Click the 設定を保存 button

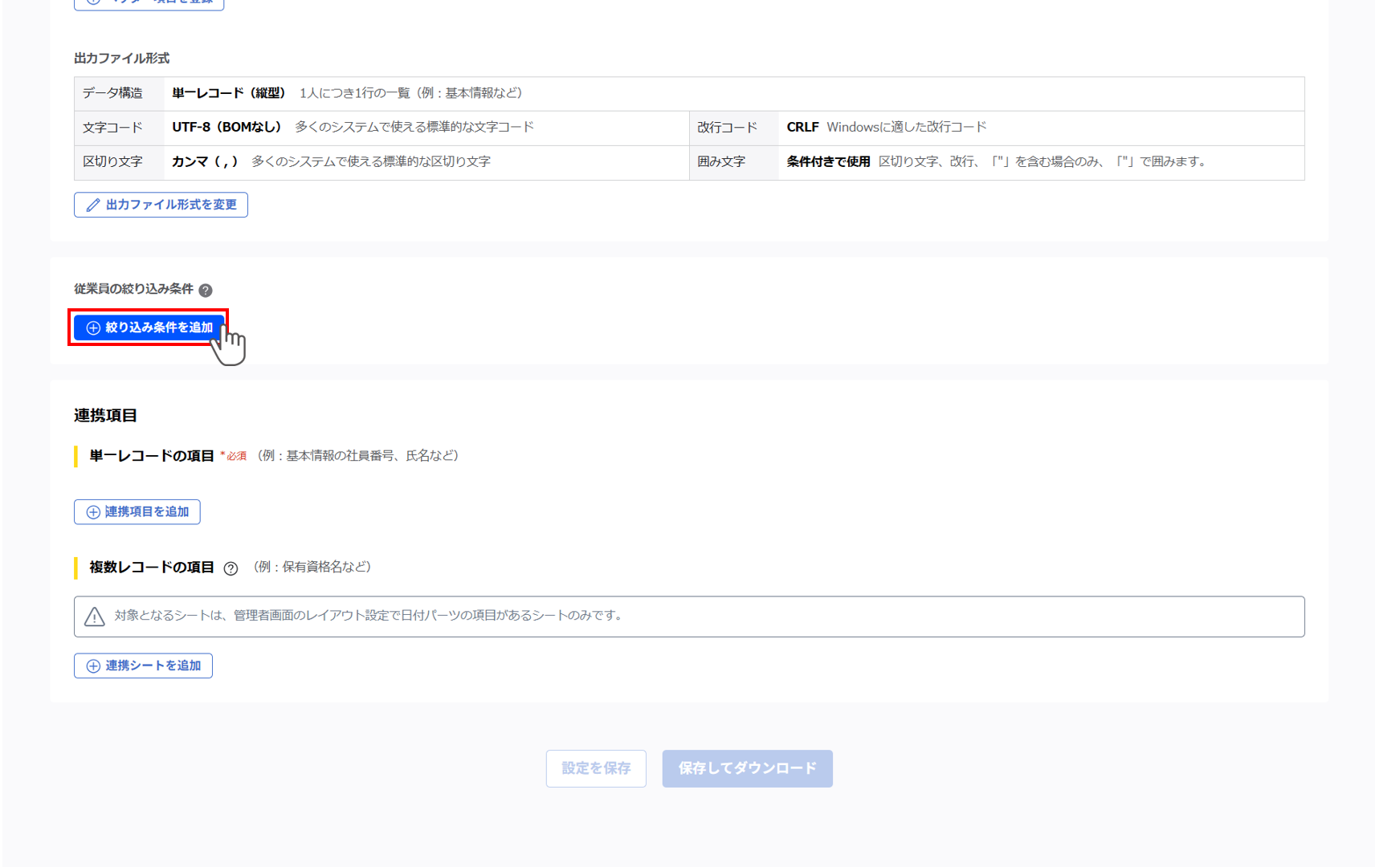coord(596,768)
